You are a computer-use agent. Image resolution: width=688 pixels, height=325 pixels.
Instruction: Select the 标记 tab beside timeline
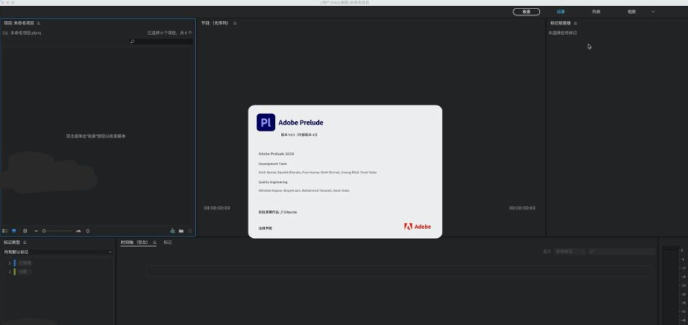[x=168, y=242]
